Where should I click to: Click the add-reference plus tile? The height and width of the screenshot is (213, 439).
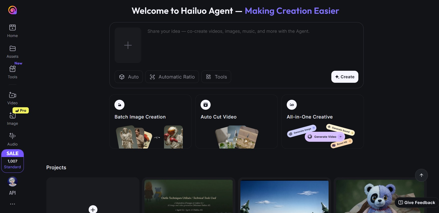pos(128,45)
